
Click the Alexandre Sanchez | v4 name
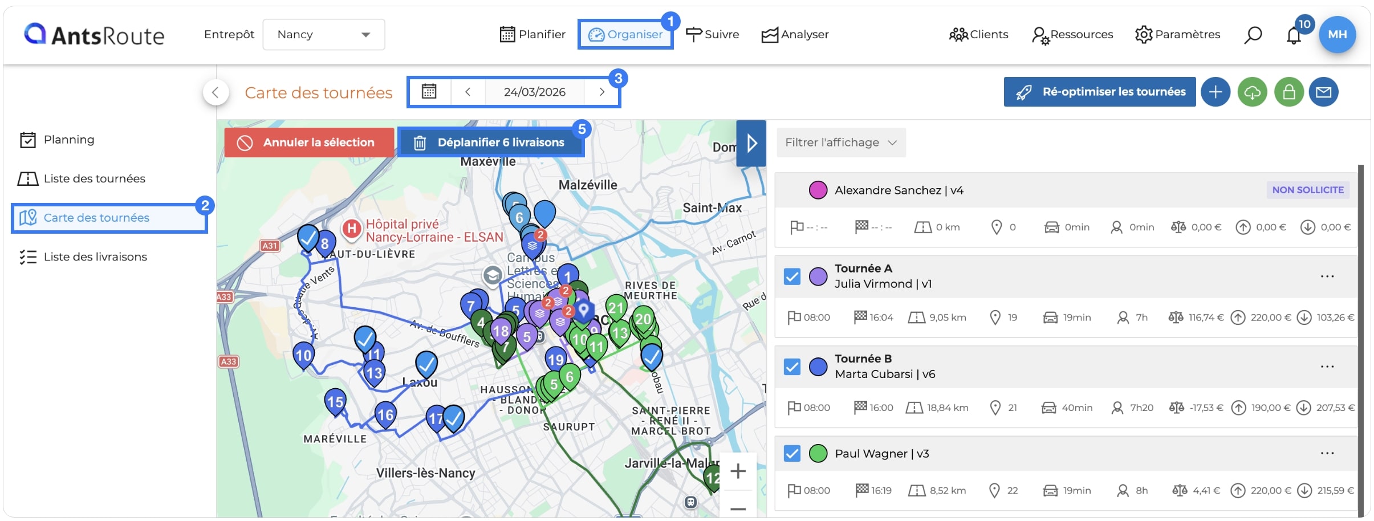899,190
